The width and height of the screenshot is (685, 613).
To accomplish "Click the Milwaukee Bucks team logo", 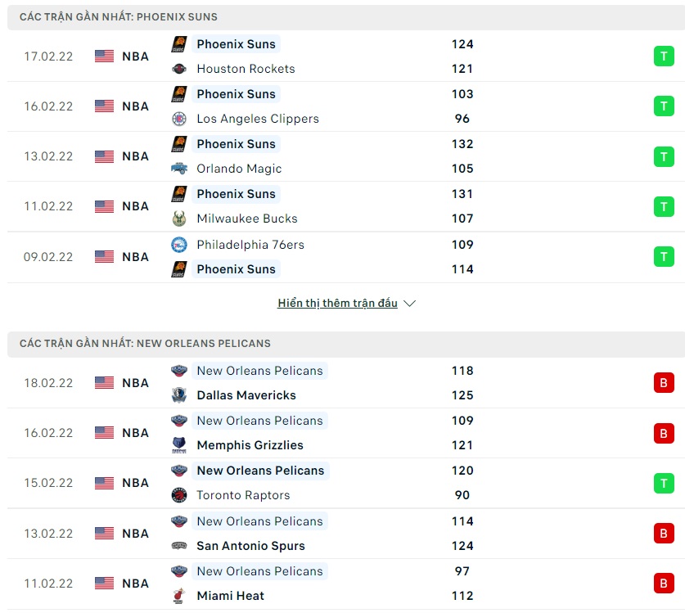I will tap(179, 219).
